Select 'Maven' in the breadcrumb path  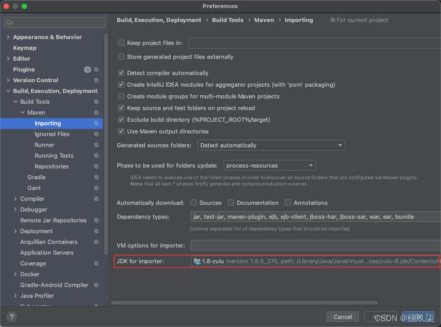point(264,20)
